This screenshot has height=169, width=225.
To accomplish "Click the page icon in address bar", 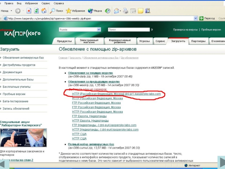I will (5, 18).
